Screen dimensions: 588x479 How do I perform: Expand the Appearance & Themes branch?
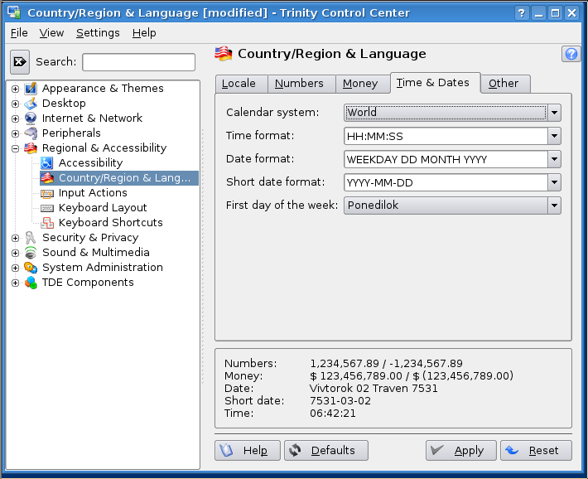[16, 89]
